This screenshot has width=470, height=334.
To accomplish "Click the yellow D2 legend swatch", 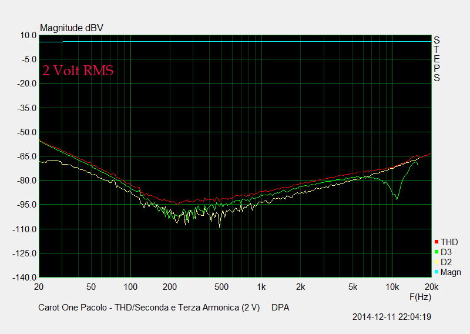I will tap(436, 262).
